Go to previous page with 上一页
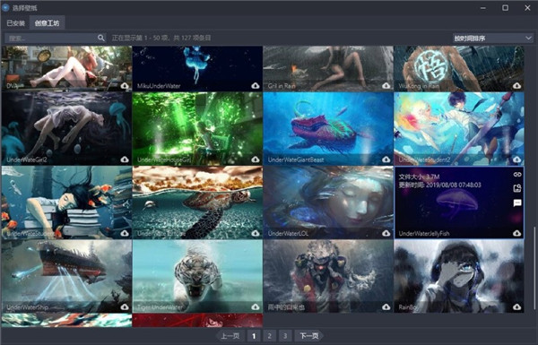This screenshot has height=345, width=538. tap(230, 336)
